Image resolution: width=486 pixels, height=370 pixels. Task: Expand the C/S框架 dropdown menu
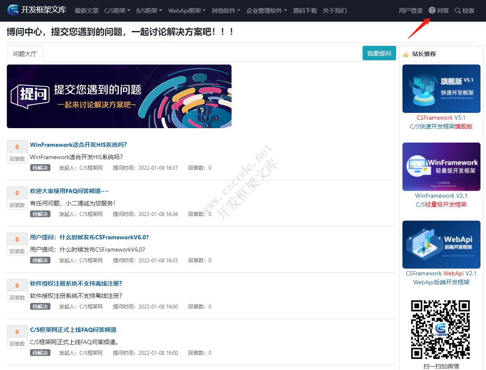coord(117,11)
